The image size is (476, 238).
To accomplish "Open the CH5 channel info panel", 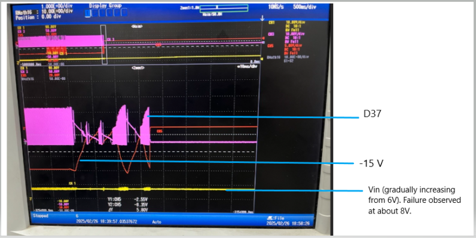I will (x=285, y=50).
